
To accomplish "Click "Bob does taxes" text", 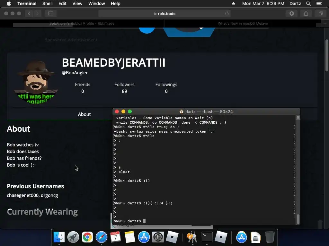I will [23, 152].
